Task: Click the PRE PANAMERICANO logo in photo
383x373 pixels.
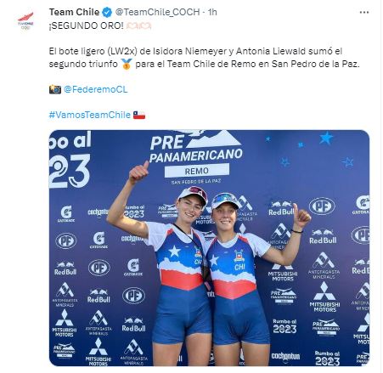Action: (196, 147)
